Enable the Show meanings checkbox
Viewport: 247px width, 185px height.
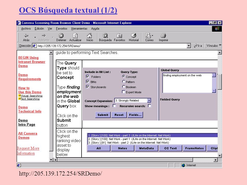(114, 106)
